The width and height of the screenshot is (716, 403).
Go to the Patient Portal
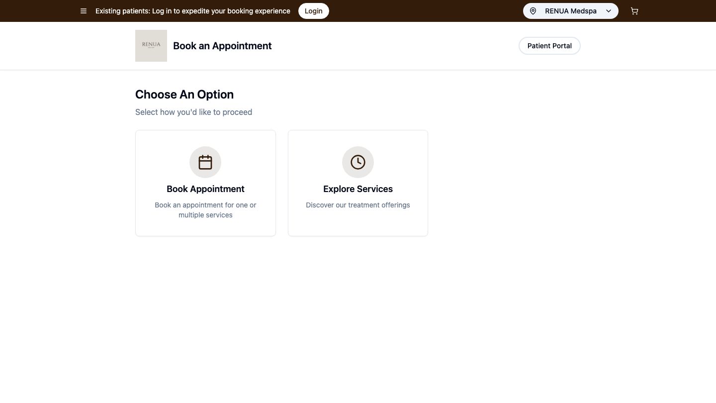click(x=549, y=46)
